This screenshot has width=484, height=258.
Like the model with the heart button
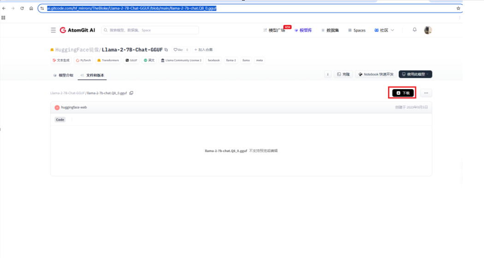coord(178,50)
